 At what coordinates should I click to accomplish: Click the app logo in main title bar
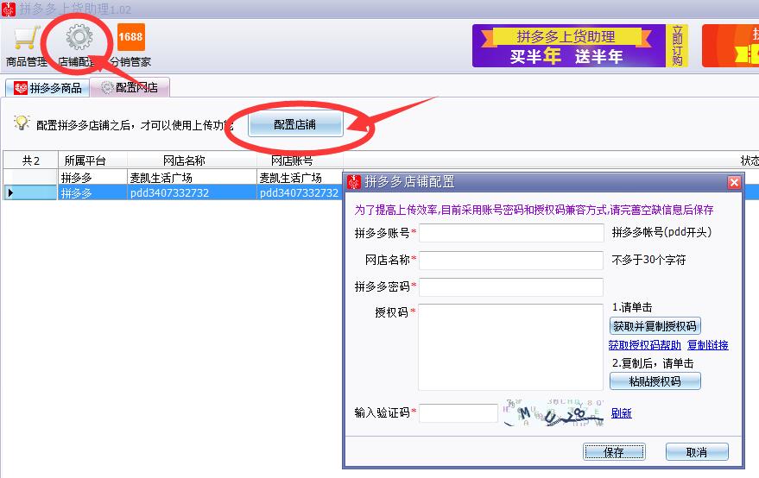coord(9,9)
